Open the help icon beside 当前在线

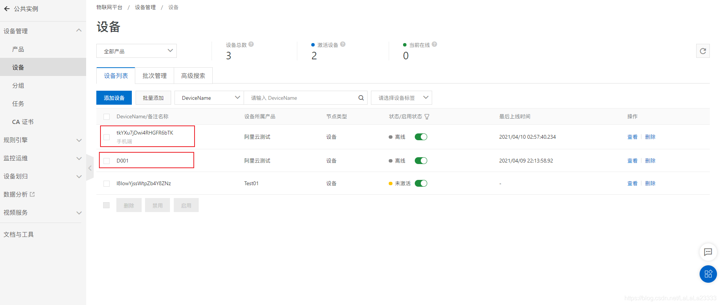pos(434,44)
